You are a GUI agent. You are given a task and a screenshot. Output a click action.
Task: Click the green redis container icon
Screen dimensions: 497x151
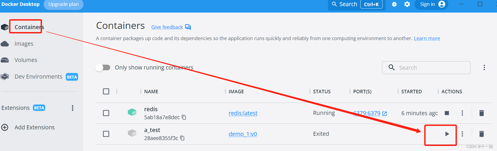pyautogui.click(x=132, y=112)
